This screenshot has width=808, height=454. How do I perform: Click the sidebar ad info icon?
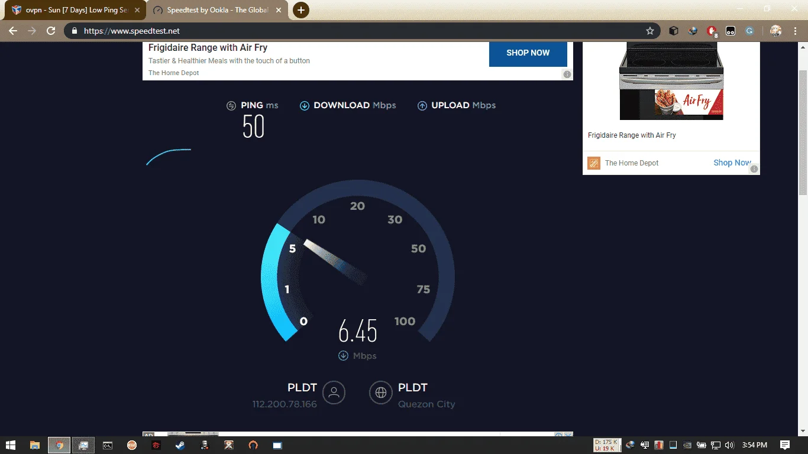pos(754,169)
